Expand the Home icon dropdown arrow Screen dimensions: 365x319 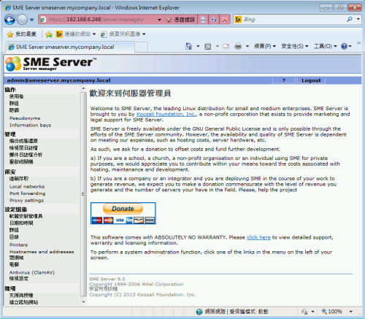click(198, 46)
